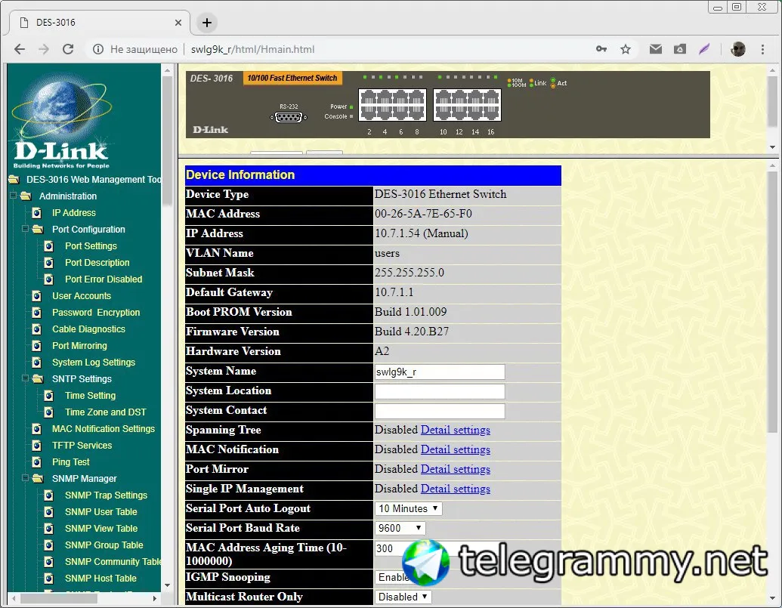Click the D-Link globe logo
Viewport: 782px width, 608px height.
coord(61,122)
